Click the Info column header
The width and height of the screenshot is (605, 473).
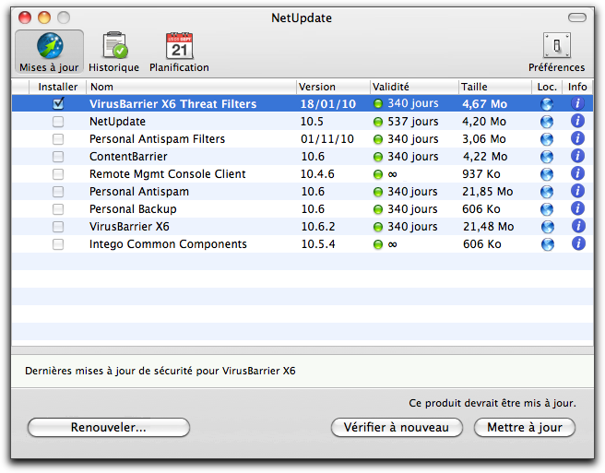coord(577,87)
